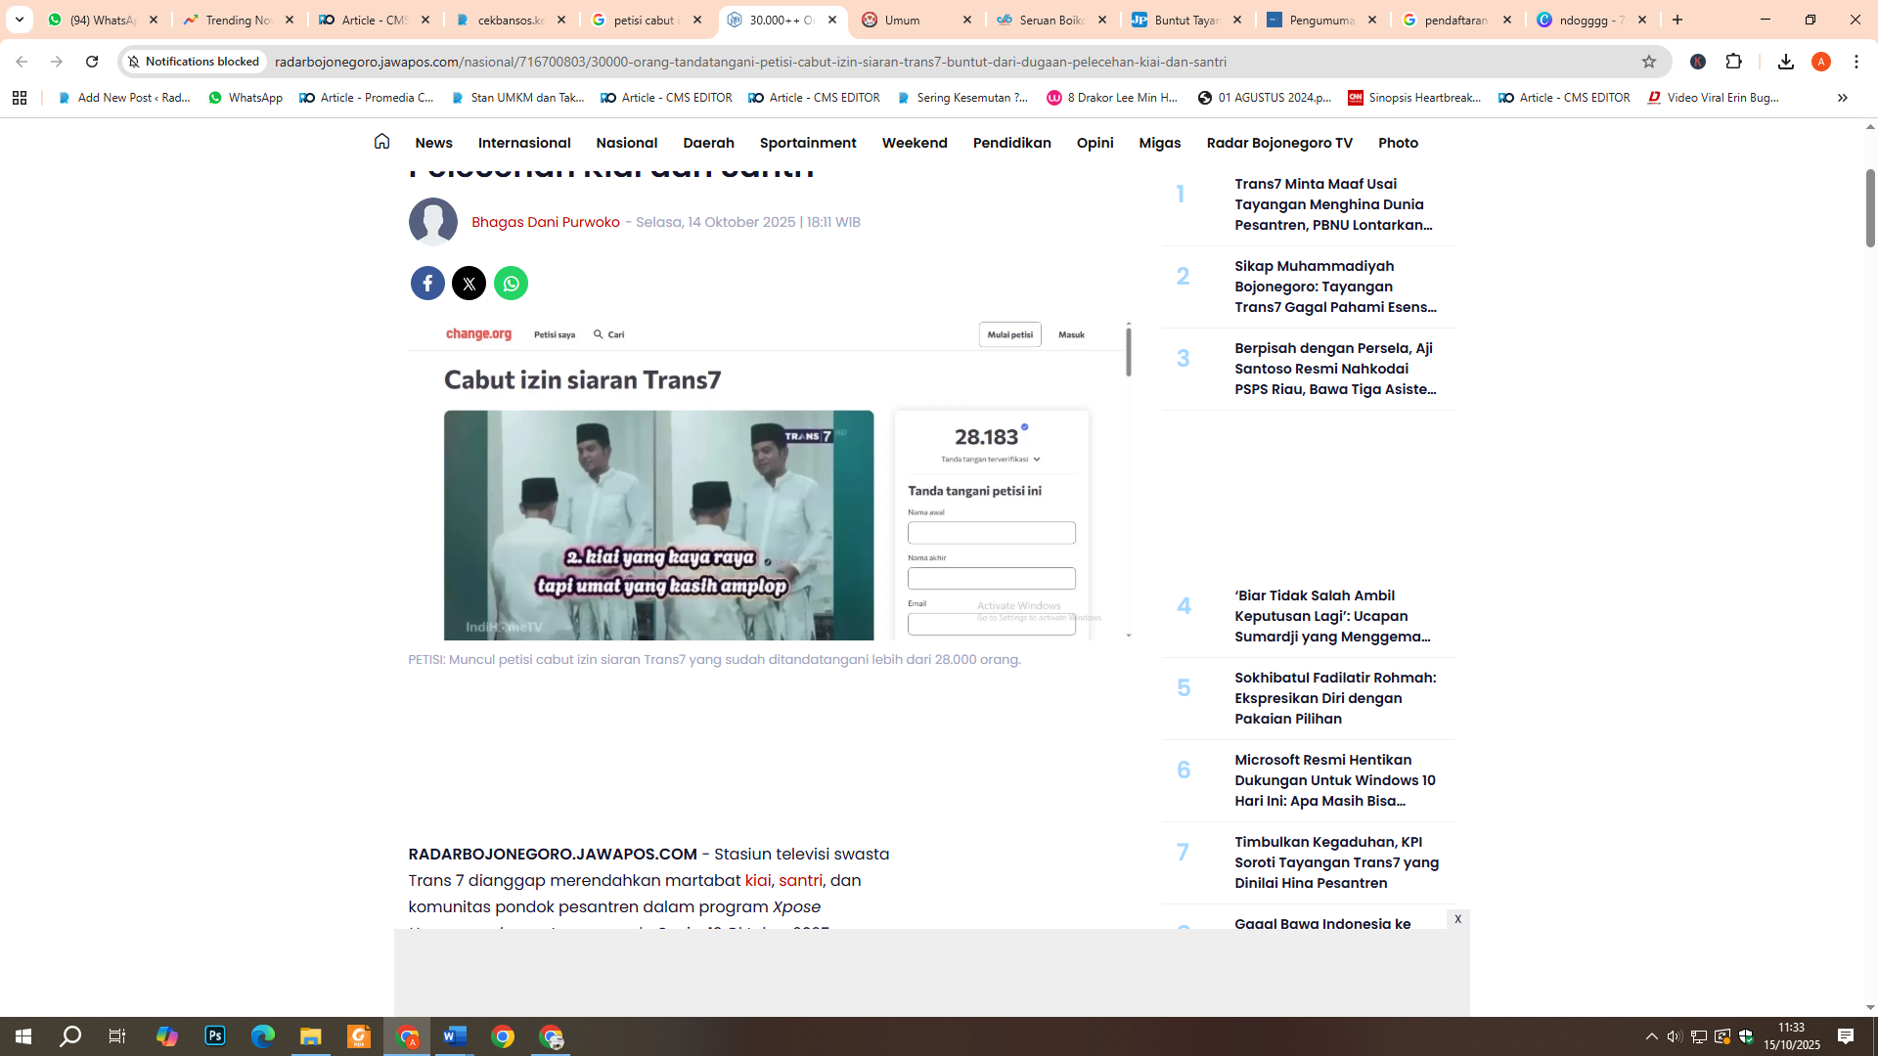Close the Umum browser tab
This screenshot has height=1056, width=1878.
pyautogui.click(x=967, y=20)
